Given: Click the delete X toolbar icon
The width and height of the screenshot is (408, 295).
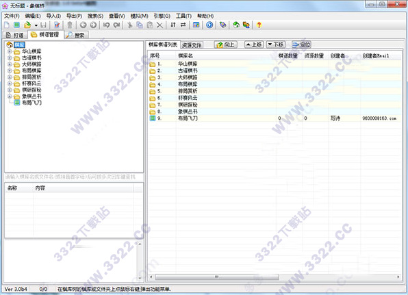Looking at the screenshot, I should click(x=160, y=25).
